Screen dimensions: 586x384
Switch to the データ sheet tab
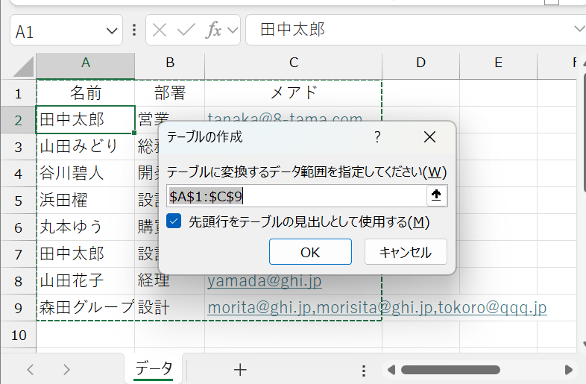pyautogui.click(x=154, y=368)
